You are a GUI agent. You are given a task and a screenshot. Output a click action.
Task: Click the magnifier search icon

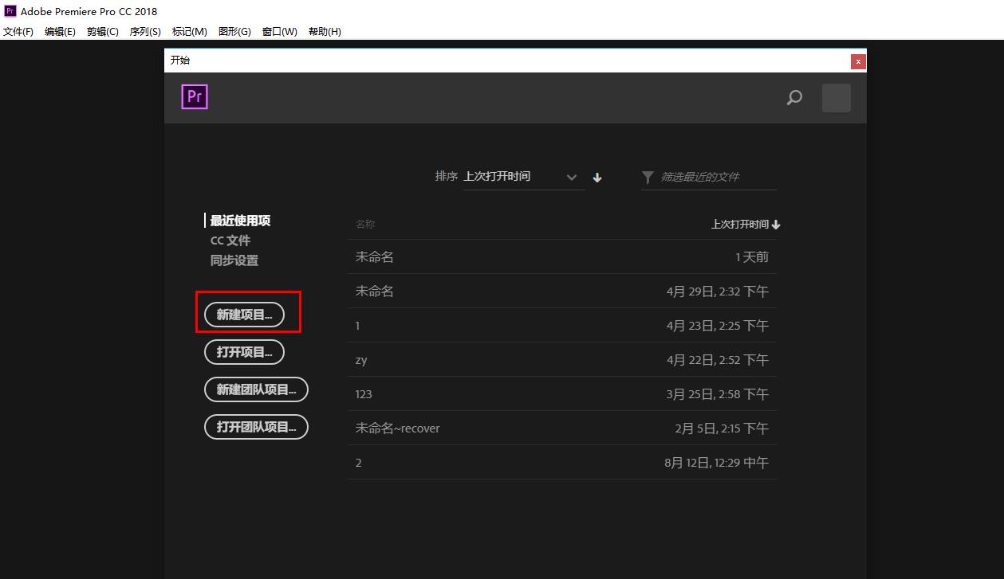[x=794, y=98]
